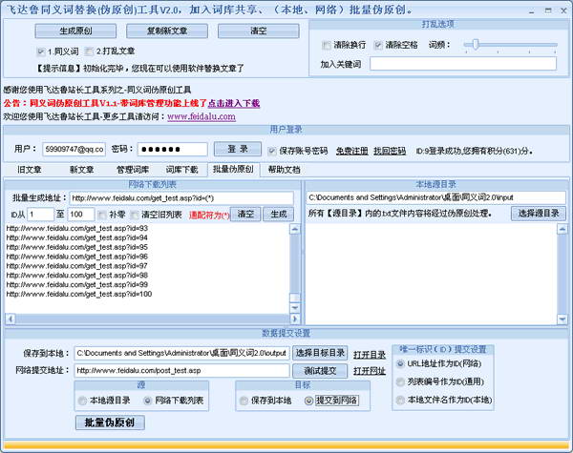Viewport: 573px width, 453px height.
Task: Visit the www.feidalu.com link
Action: tap(202, 116)
